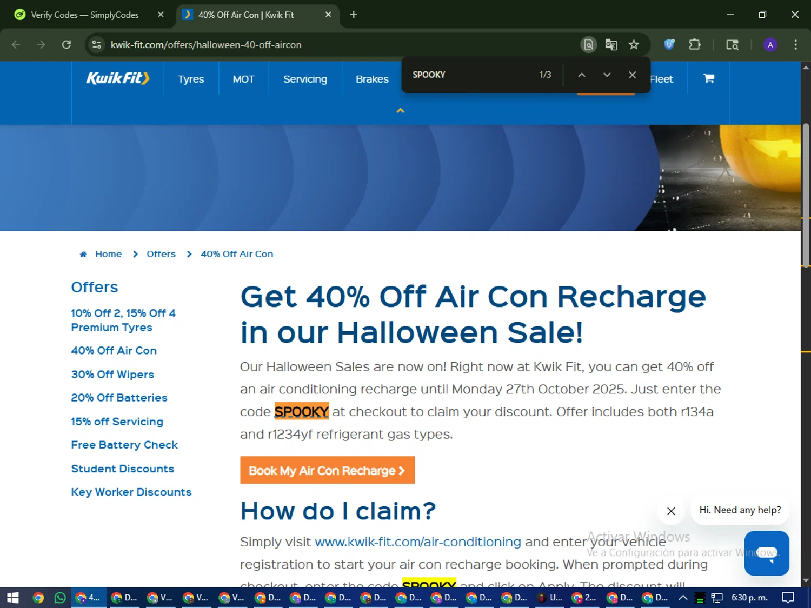This screenshot has height=608, width=811.
Task: Open the side panel search icon
Action: coord(732,45)
